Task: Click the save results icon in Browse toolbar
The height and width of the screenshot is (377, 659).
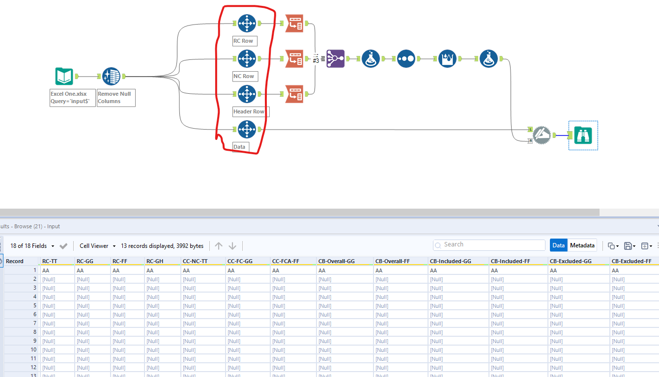Action: pos(628,245)
